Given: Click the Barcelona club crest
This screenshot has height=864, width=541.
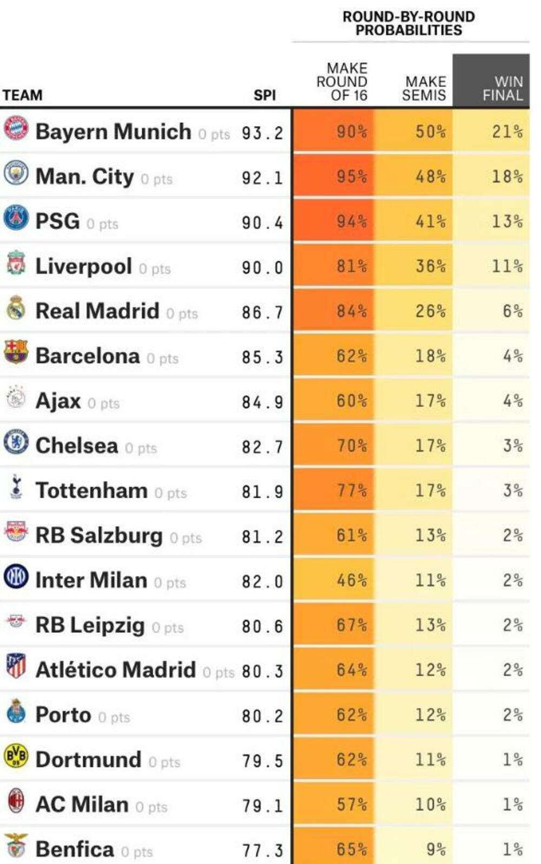Looking at the screenshot, I should 16,352.
